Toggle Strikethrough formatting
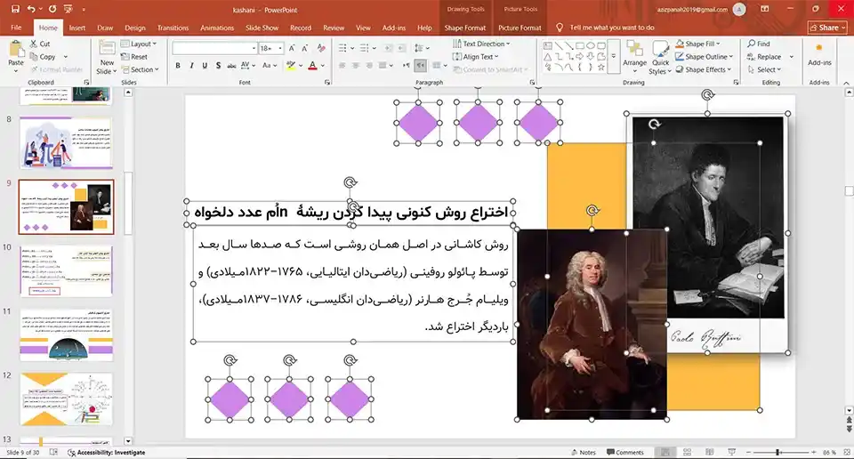Viewport: 854px width, 459px height. pos(231,65)
